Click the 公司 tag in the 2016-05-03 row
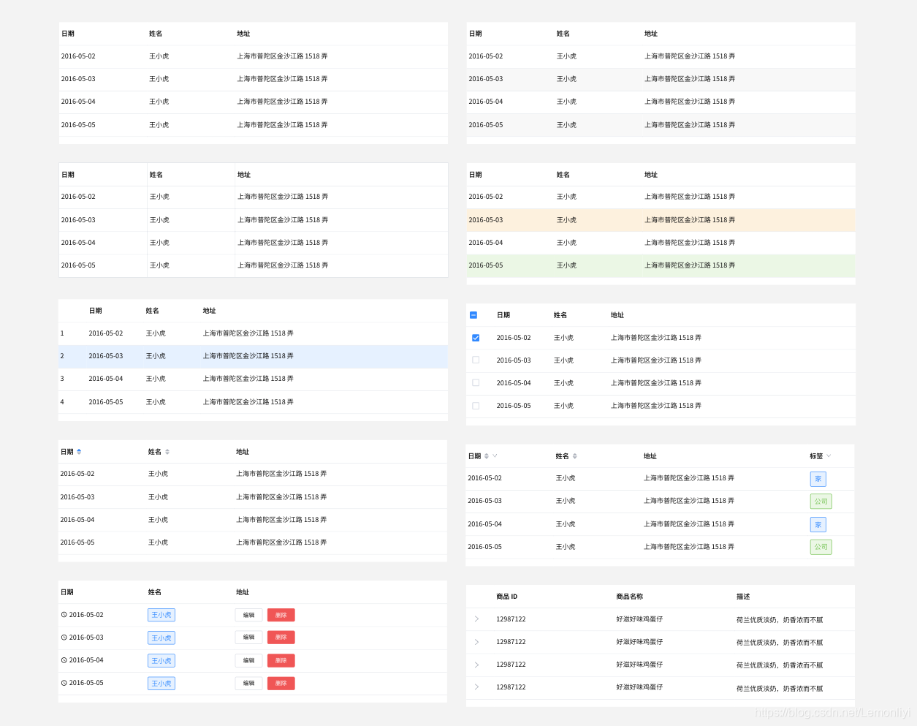Viewport: 917px width, 726px height. 821,502
